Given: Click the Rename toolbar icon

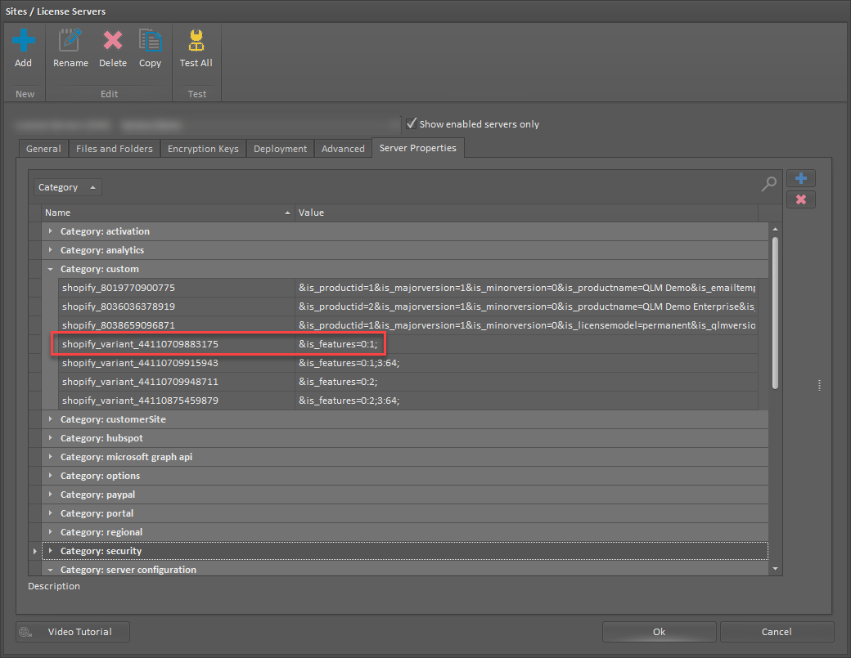Looking at the screenshot, I should click(70, 41).
